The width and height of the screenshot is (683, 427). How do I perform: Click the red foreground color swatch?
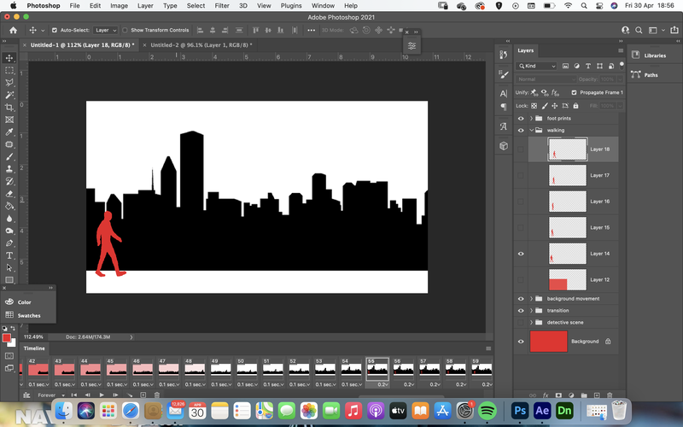7,337
